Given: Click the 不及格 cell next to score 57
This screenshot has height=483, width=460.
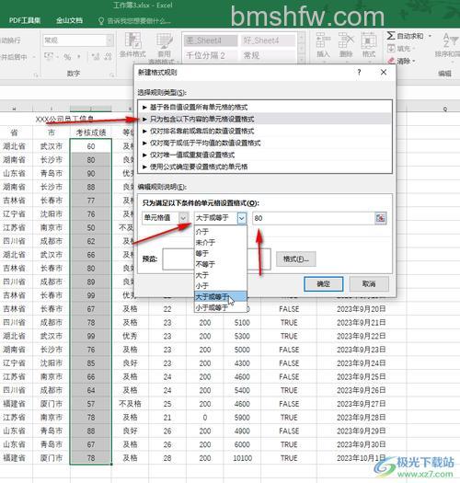Looking at the screenshot, I should (x=130, y=404).
